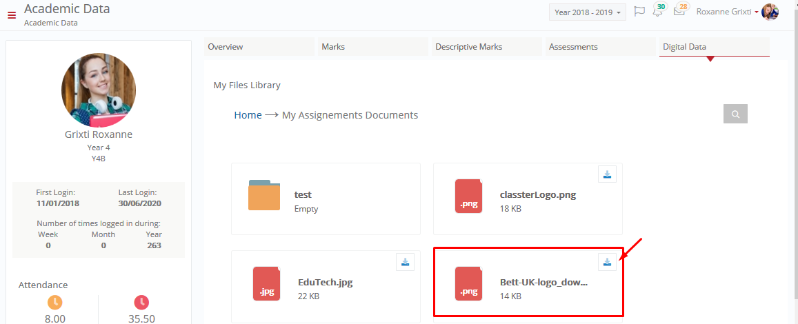Open the Descriptive Marks tab
798x324 pixels.
[486, 47]
